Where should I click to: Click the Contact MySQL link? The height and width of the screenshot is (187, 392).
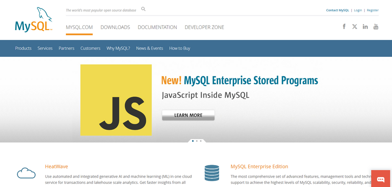[x=338, y=10]
